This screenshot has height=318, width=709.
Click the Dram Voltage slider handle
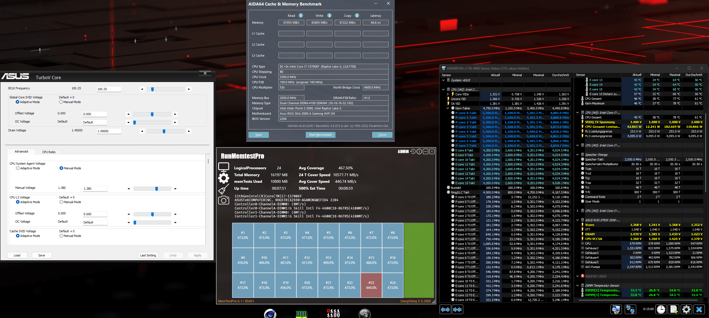point(164,131)
